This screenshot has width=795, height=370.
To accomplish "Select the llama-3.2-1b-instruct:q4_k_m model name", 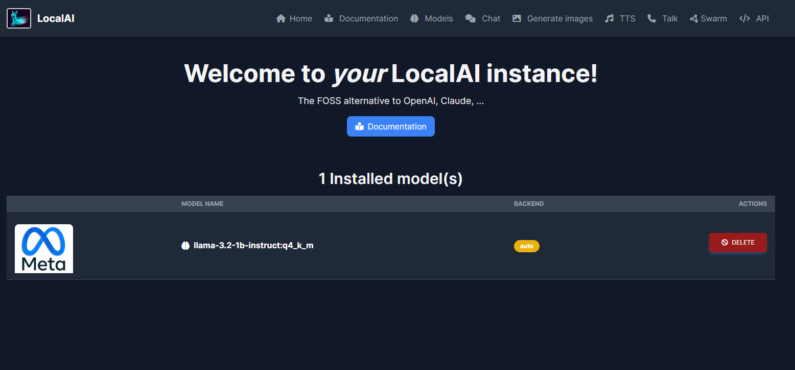I will pos(253,246).
